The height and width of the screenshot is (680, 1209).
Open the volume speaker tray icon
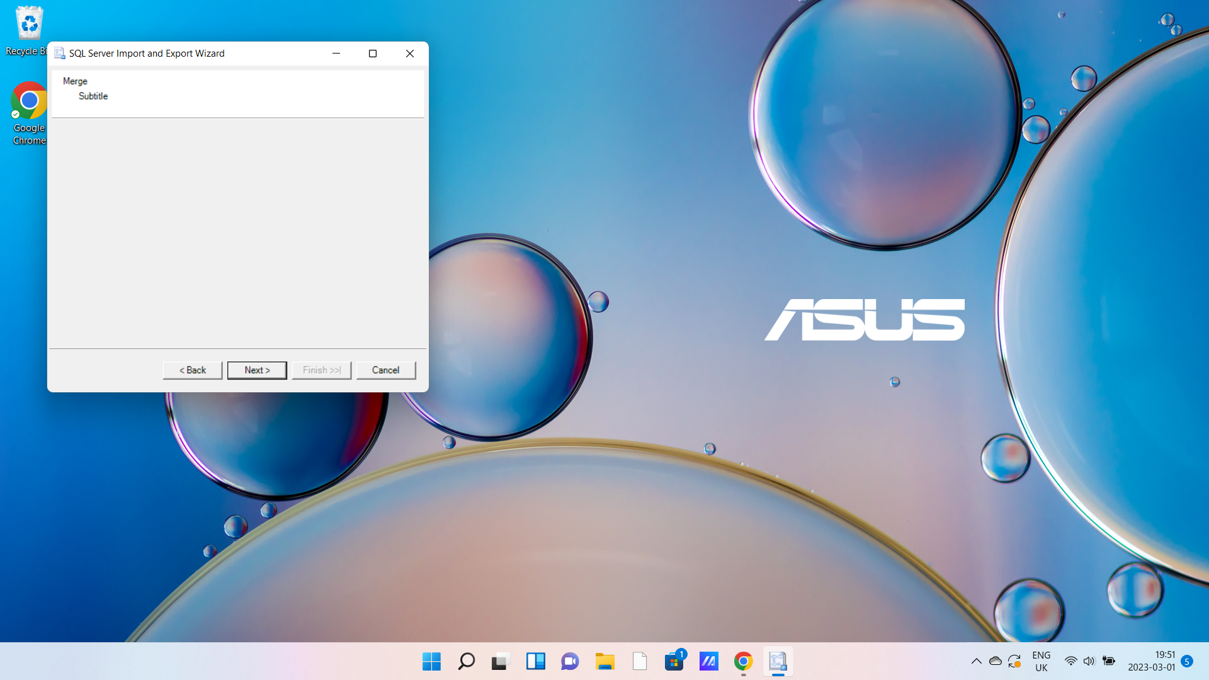pyautogui.click(x=1089, y=661)
